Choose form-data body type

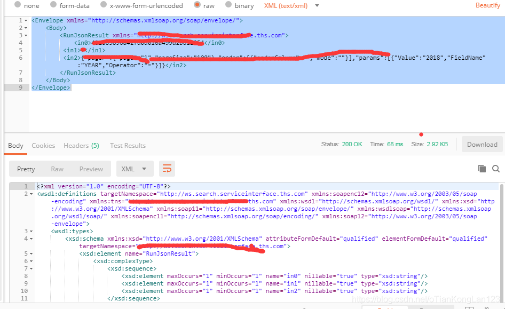pyautogui.click(x=53, y=5)
